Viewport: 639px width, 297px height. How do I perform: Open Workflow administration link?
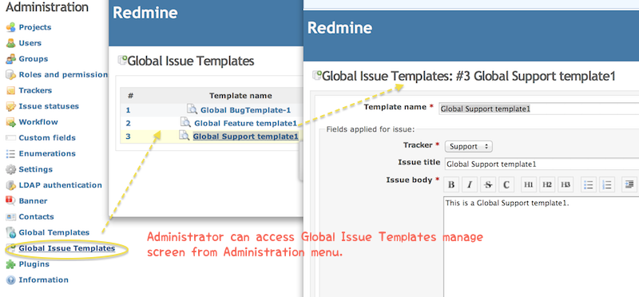point(38,122)
